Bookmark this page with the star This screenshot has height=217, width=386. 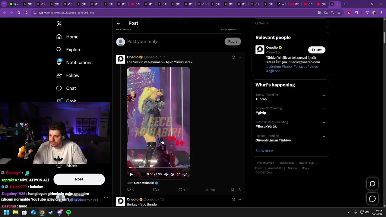339,13
